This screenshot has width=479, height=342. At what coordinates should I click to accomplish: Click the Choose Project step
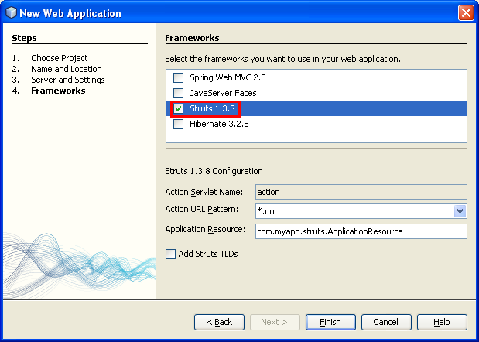pyautogui.click(x=60, y=58)
